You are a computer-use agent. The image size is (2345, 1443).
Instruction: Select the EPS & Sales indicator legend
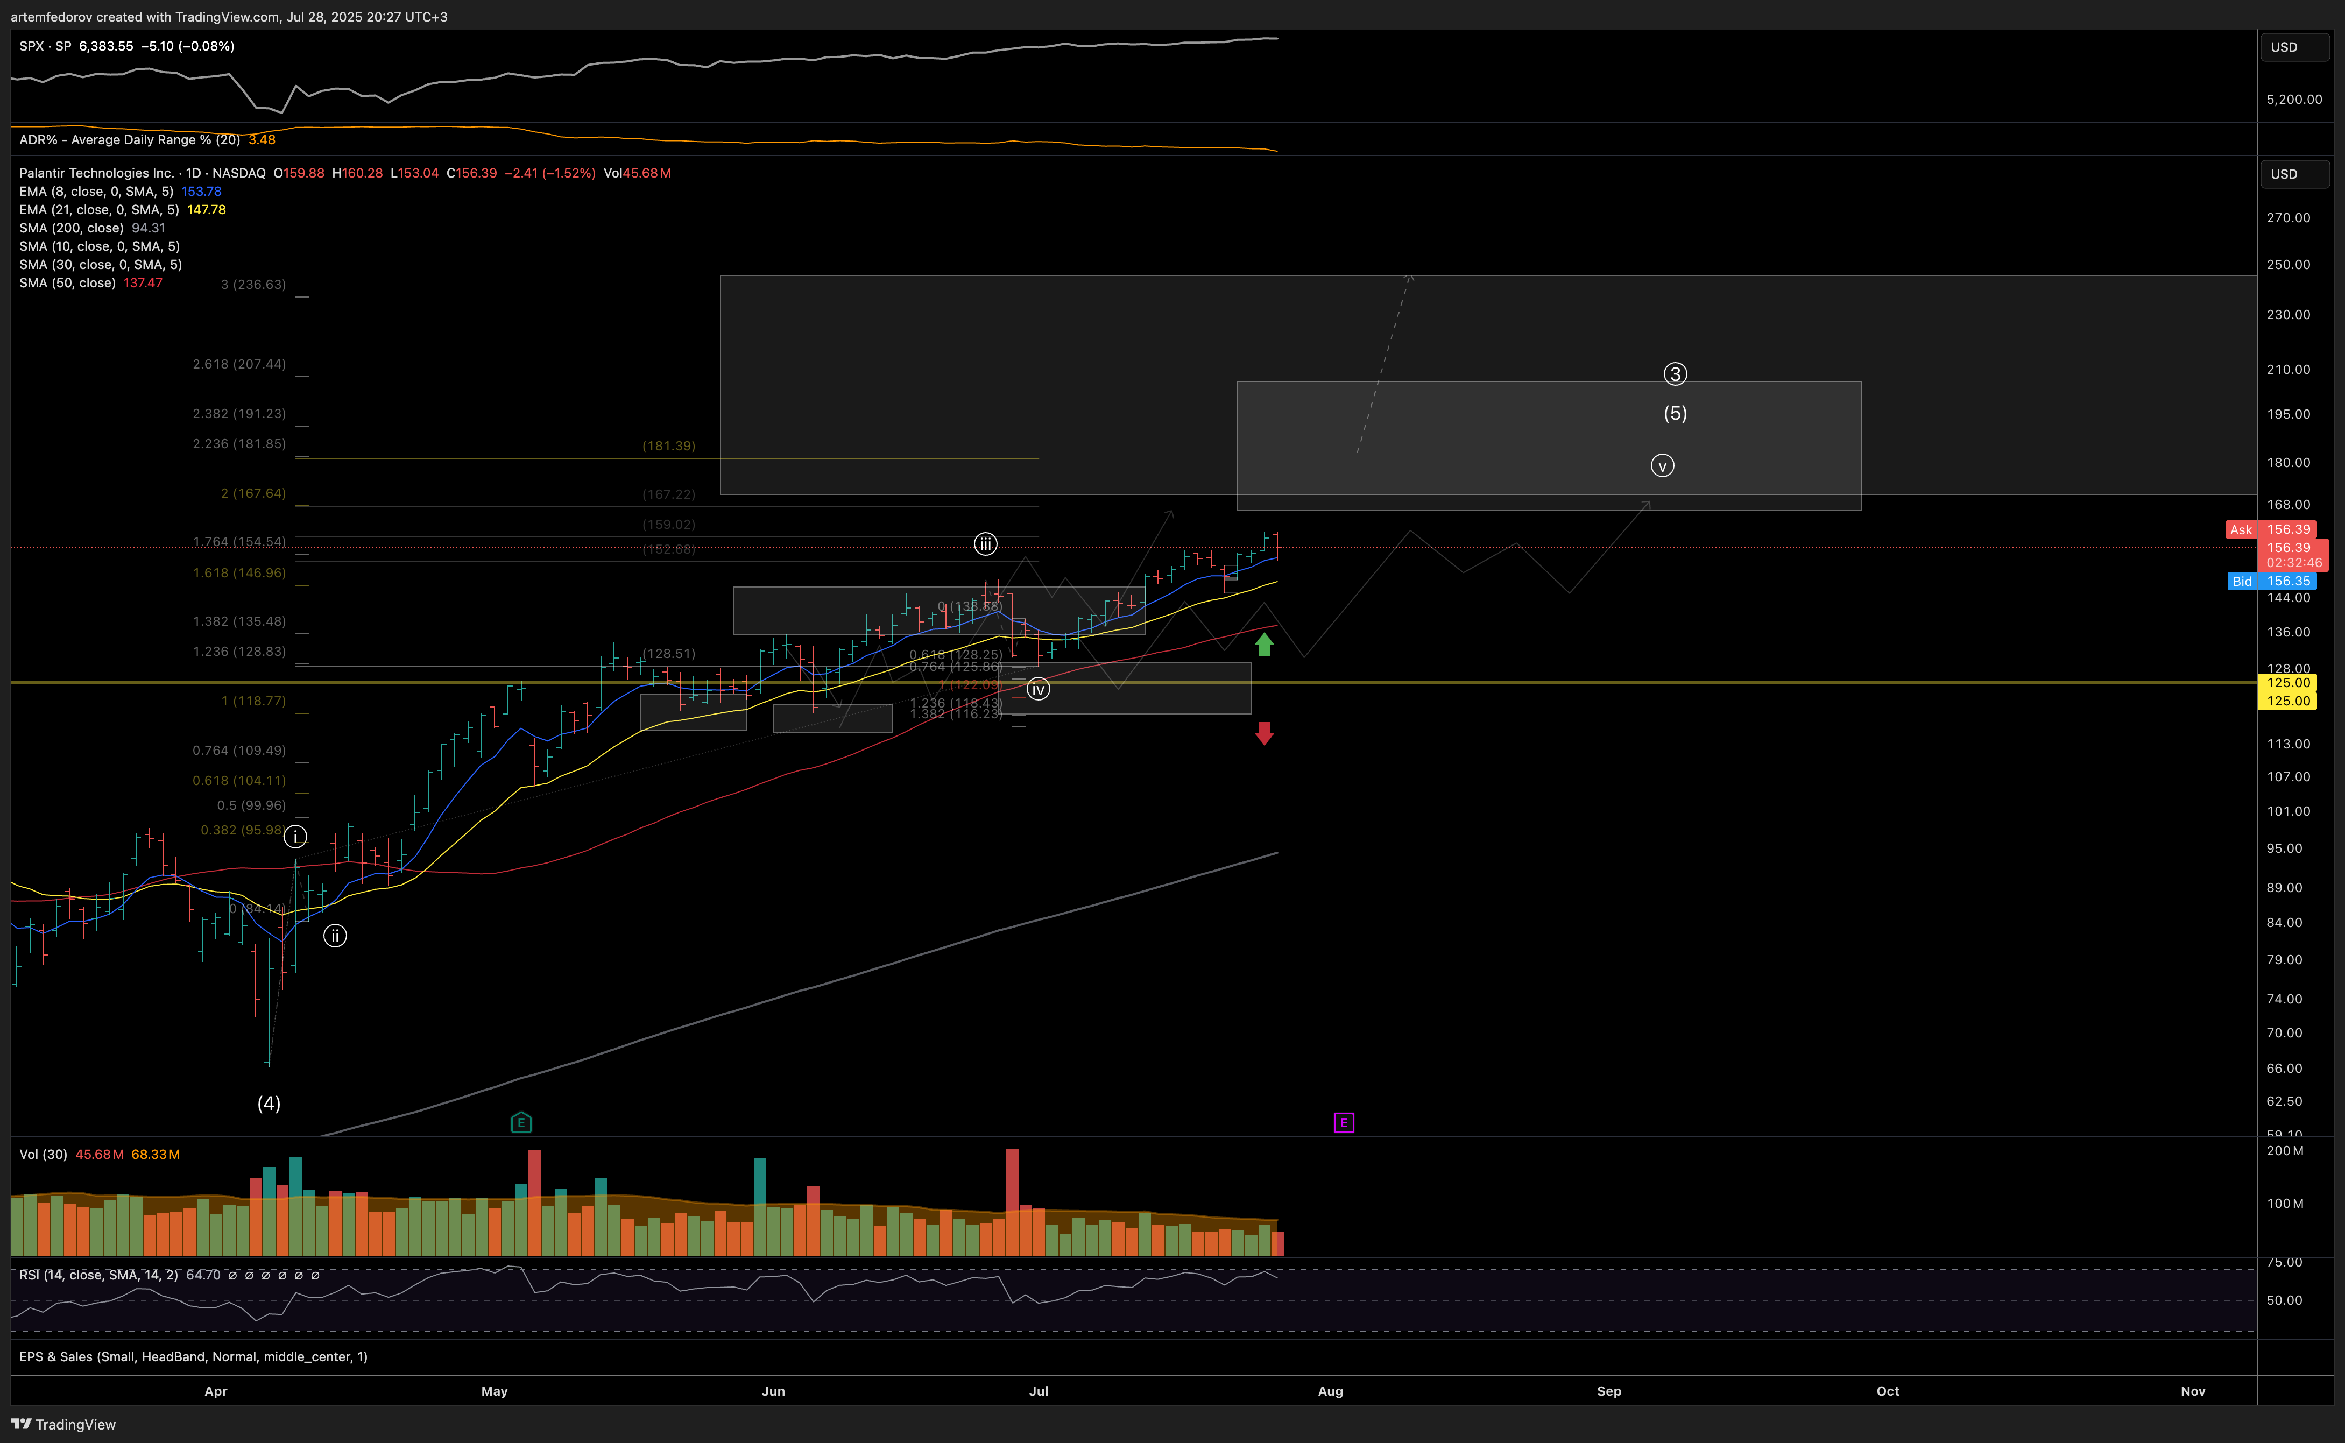click(x=193, y=1356)
